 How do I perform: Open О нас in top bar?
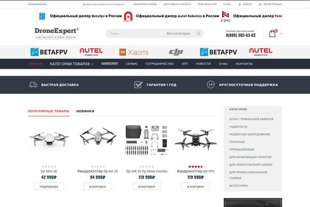pyautogui.click(x=227, y=4)
